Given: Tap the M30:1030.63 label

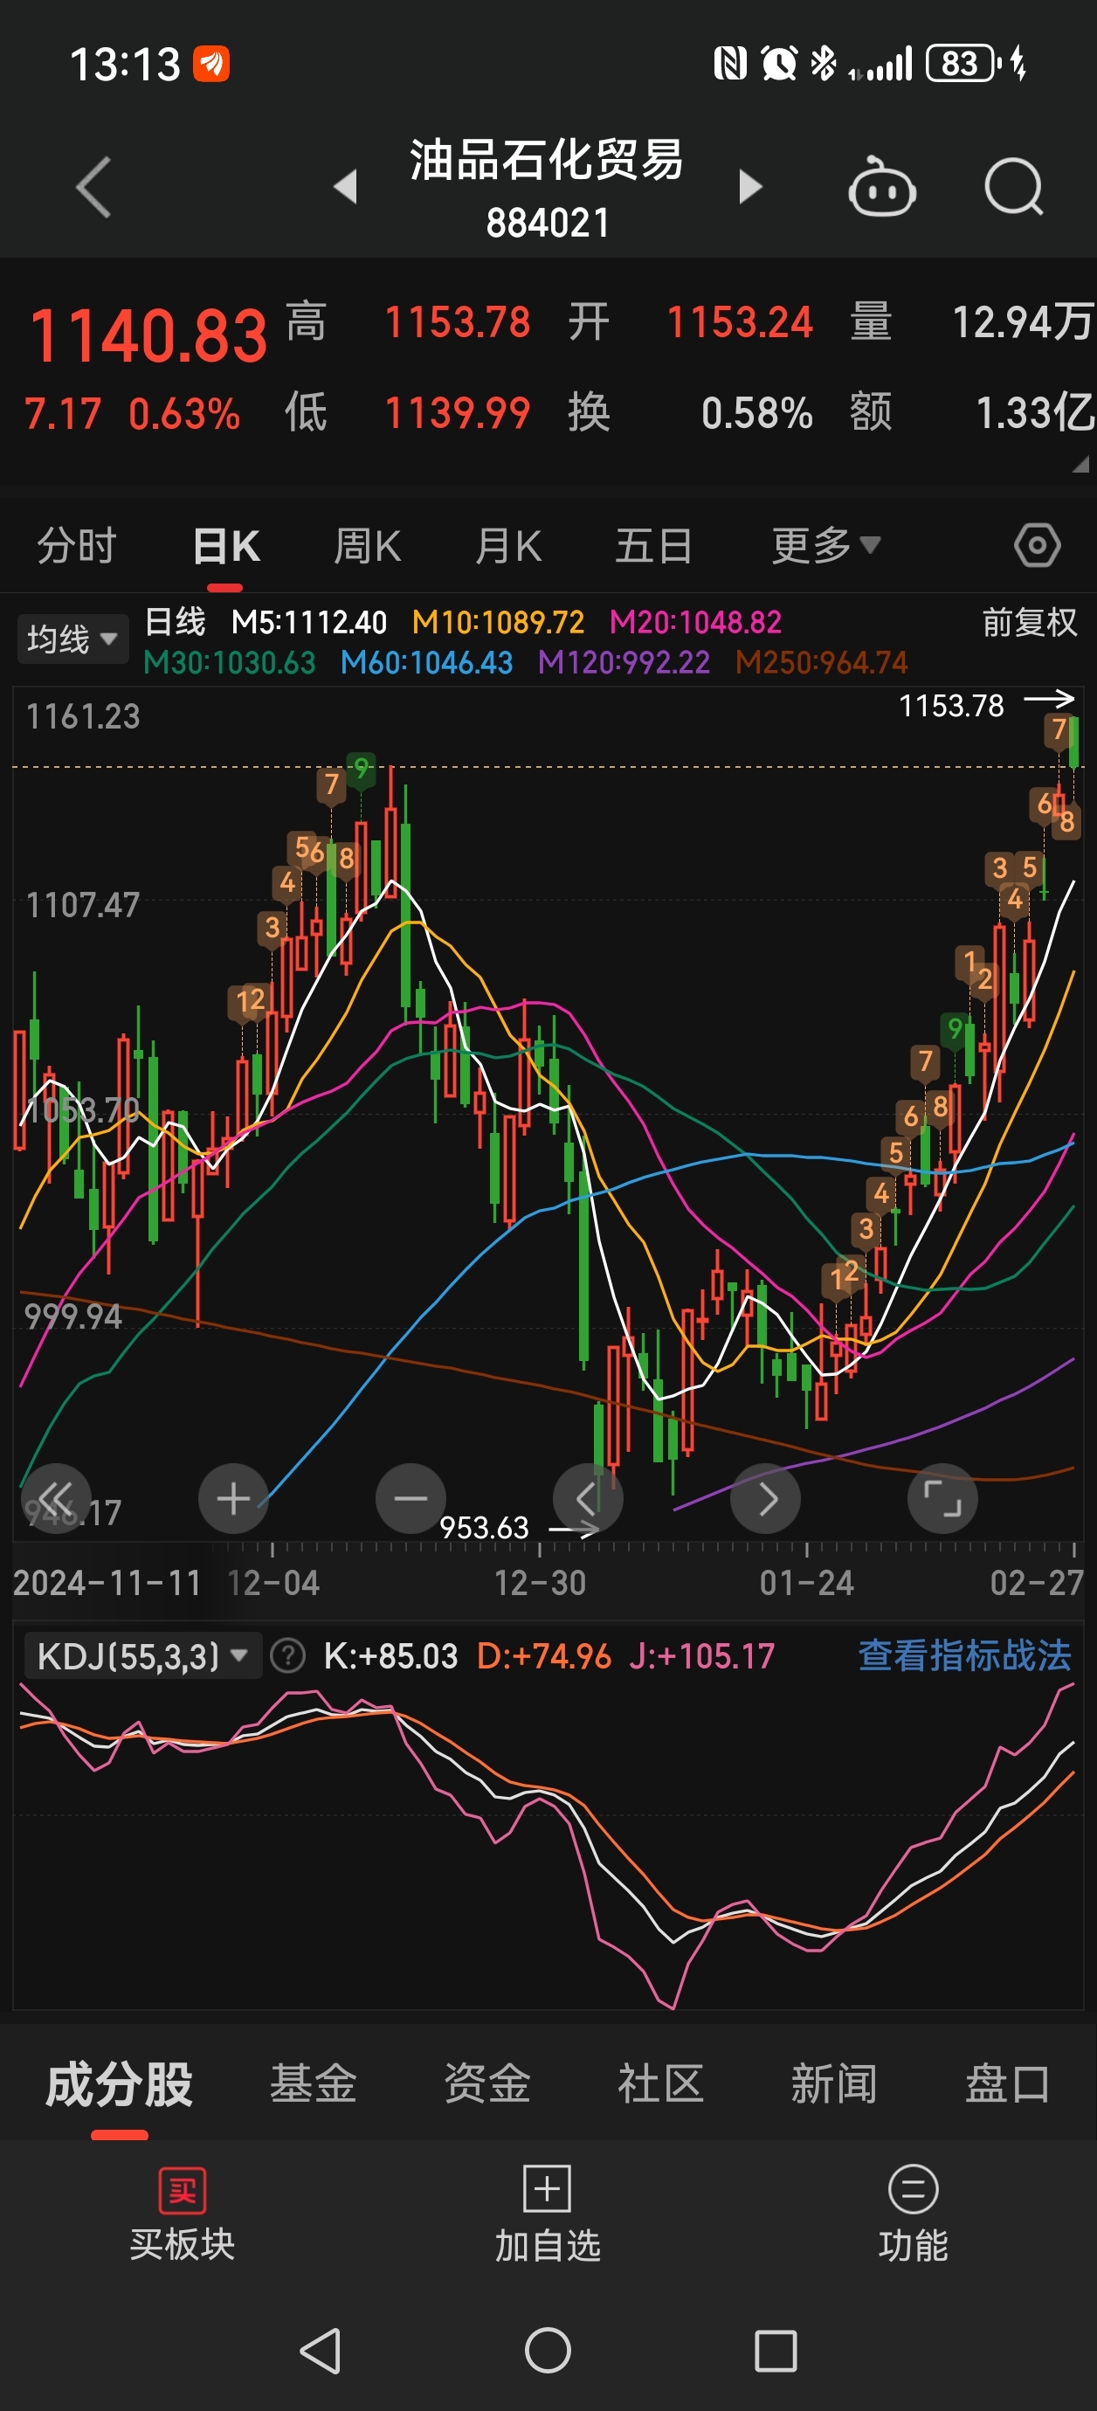Looking at the screenshot, I should click(230, 663).
